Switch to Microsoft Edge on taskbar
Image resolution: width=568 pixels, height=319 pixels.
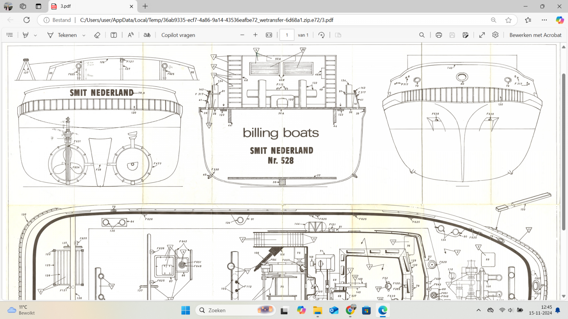(x=383, y=310)
